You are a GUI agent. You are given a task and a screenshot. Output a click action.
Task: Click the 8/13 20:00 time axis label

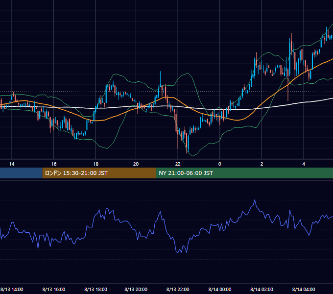136,289
